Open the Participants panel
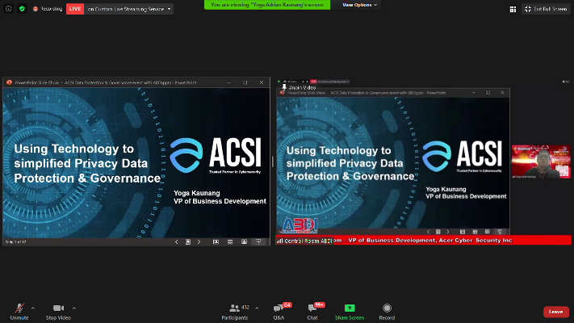 pos(235,312)
